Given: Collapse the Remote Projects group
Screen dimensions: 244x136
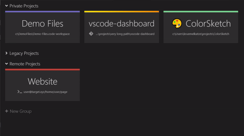Looking at the screenshot, I should coord(6,64).
